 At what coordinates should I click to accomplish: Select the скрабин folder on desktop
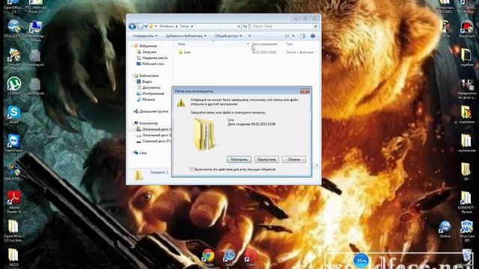466,58
